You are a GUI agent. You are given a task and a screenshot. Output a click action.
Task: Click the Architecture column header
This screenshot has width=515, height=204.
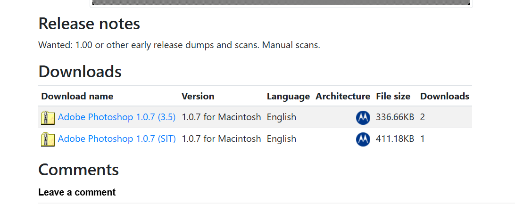343,96
